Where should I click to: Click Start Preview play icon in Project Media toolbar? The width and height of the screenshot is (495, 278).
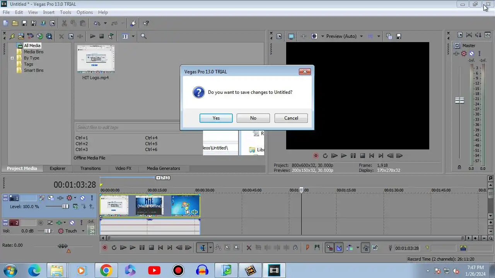coord(92,36)
